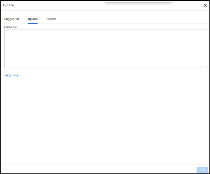Select the Upload tab
Viewport: 210px width, 174px height.
coord(33,19)
